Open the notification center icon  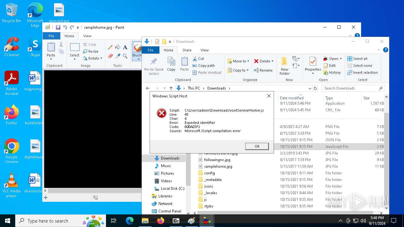coord(394,221)
